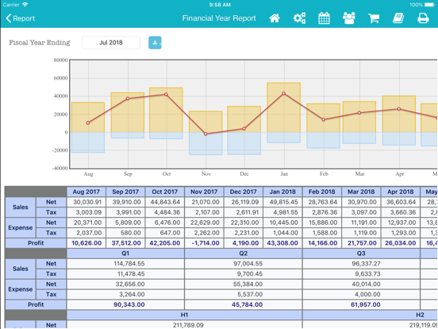The width and height of the screenshot is (438, 329).
Task: Go back to the Report screen
Action: pyautogui.click(x=20, y=18)
